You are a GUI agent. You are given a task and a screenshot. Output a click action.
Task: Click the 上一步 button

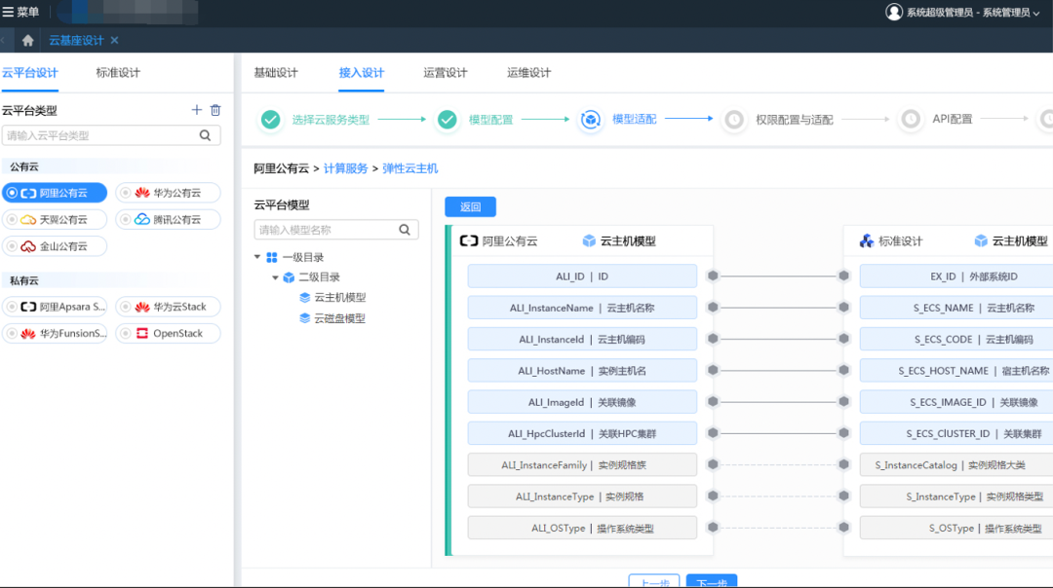654,581
